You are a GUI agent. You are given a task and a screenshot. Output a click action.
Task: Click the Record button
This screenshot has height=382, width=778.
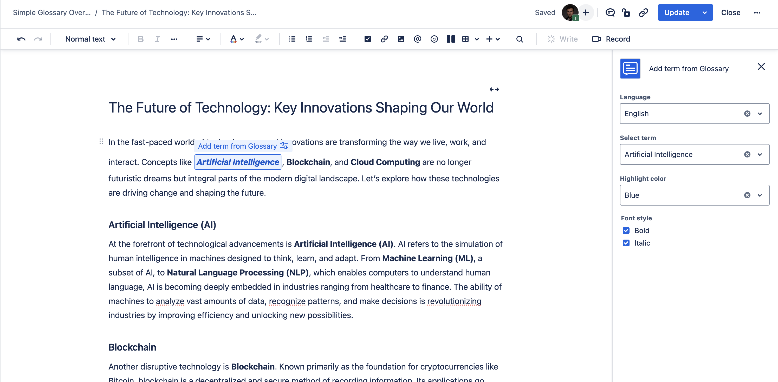point(611,39)
